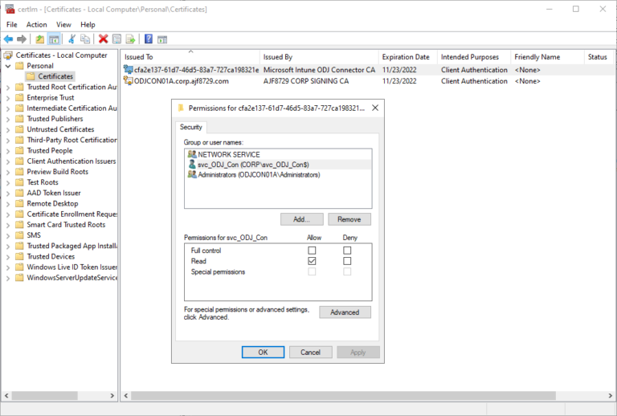Select the Certificates tree item under Personal

click(x=55, y=76)
